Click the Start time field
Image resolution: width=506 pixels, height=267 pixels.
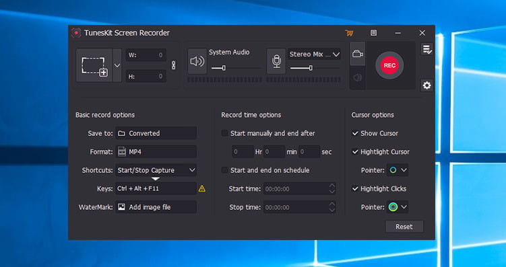pyautogui.click(x=299, y=189)
